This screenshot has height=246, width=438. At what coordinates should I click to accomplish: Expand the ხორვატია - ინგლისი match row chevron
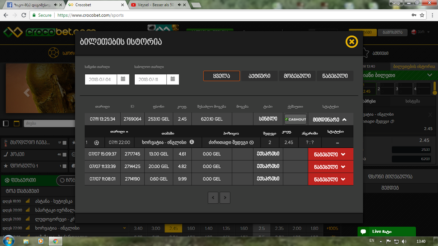pos(124,228)
